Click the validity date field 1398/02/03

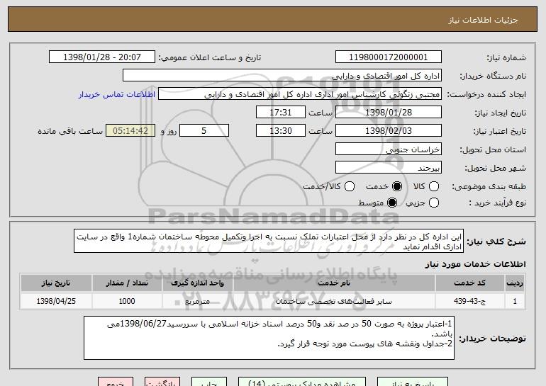[x=389, y=131]
